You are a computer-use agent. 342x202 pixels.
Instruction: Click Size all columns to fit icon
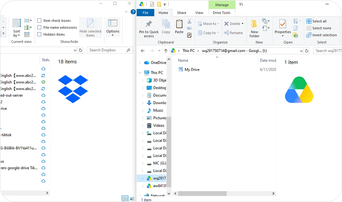click(27, 34)
